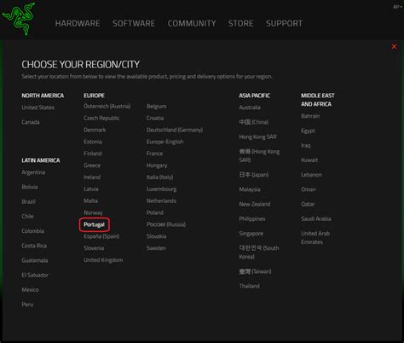The image size is (404, 343).
Task: Choose Norway
Action: 93,212
